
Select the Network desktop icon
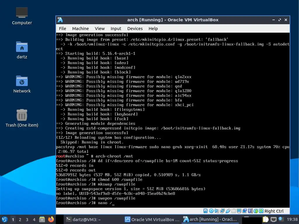coord(22,84)
